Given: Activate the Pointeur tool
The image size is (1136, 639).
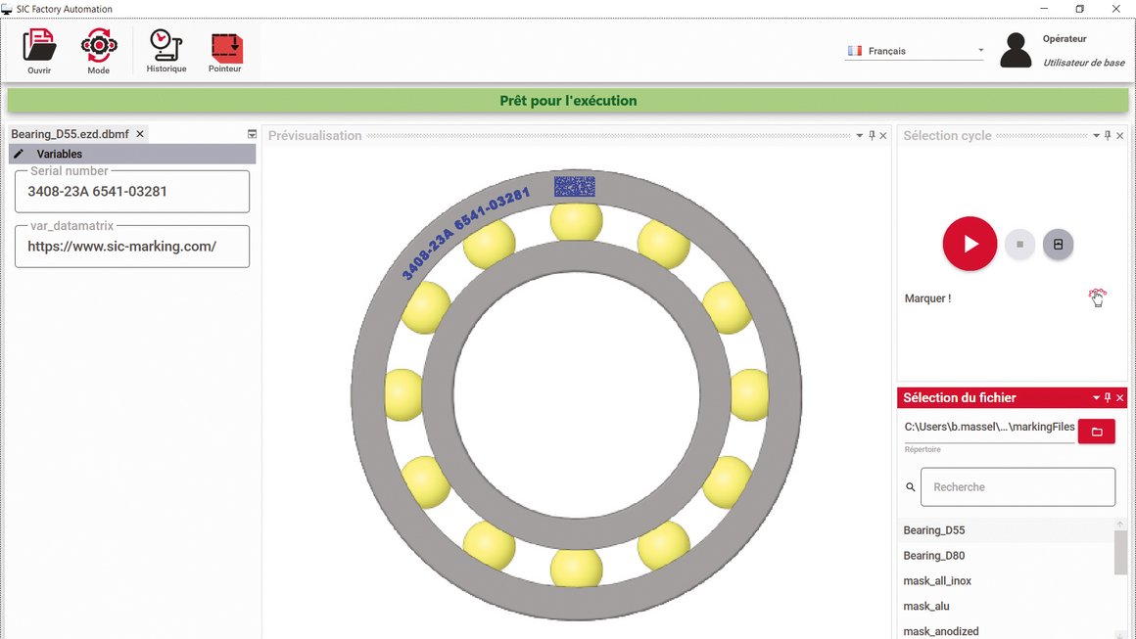Looking at the screenshot, I should (x=225, y=46).
